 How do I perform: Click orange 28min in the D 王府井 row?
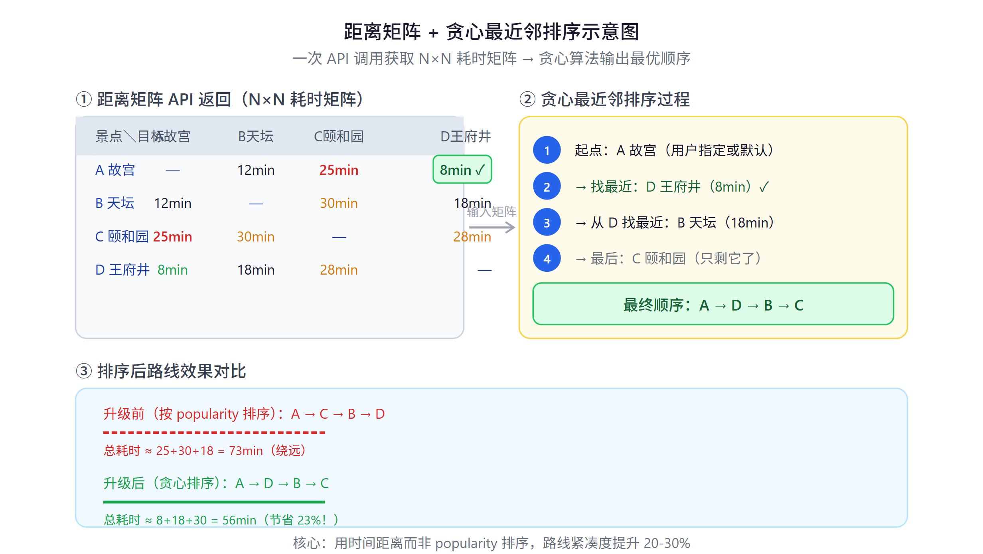point(339,270)
